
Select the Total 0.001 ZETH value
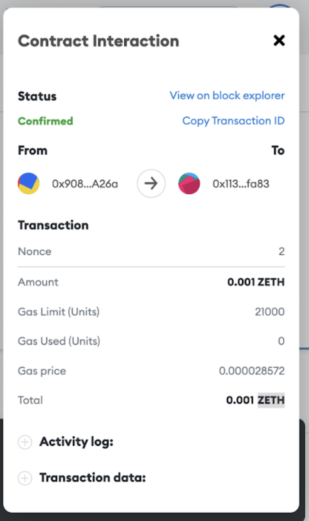pyautogui.click(x=255, y=400)
